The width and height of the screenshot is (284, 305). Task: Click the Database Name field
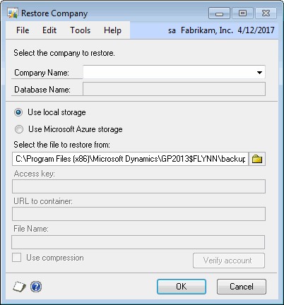(x=174, y=89)
